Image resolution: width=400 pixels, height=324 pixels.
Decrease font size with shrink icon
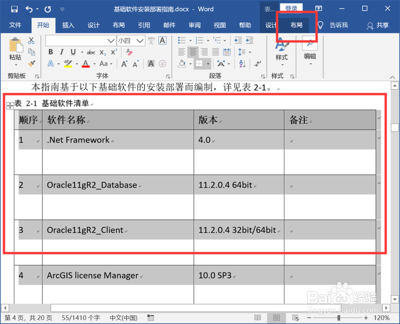click(136, 63)
